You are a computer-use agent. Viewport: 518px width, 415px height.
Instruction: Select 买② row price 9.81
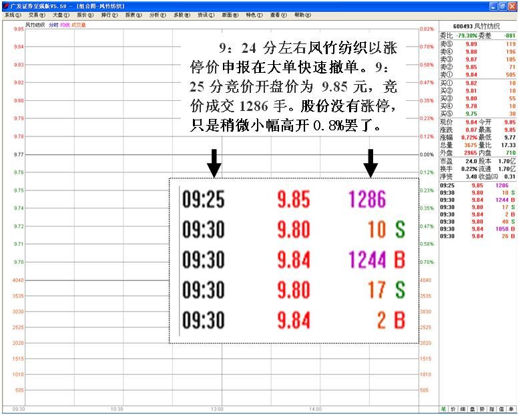tap(471, 91)
